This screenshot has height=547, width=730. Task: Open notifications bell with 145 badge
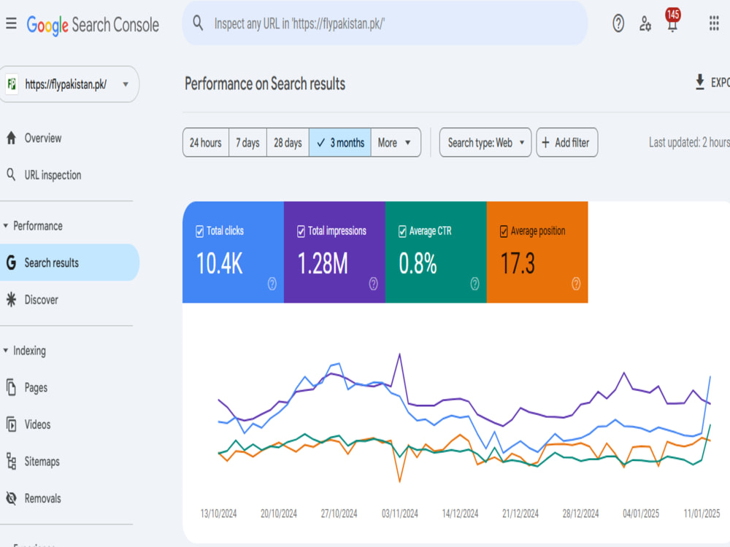pos(672,20)
